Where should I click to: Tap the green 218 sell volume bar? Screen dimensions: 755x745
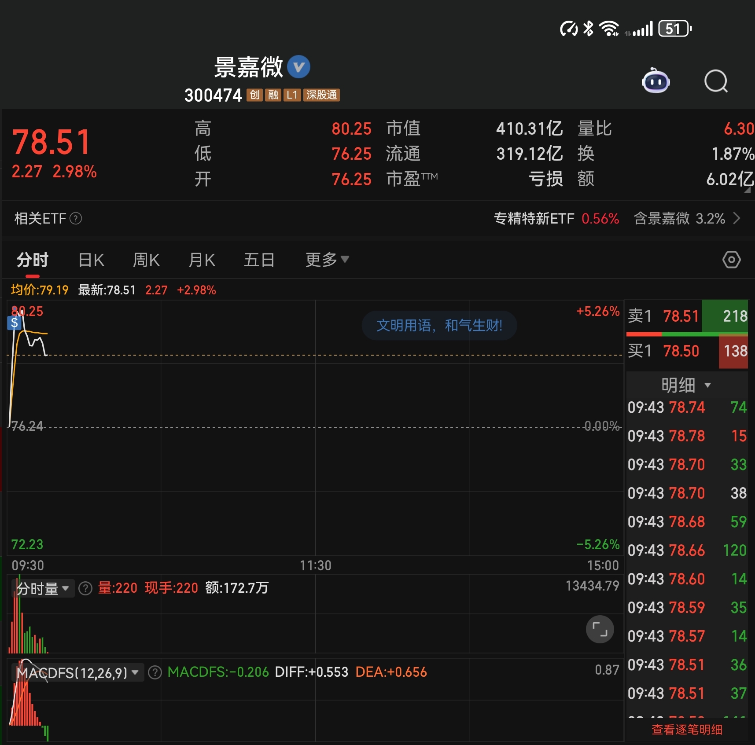[725, 316]
